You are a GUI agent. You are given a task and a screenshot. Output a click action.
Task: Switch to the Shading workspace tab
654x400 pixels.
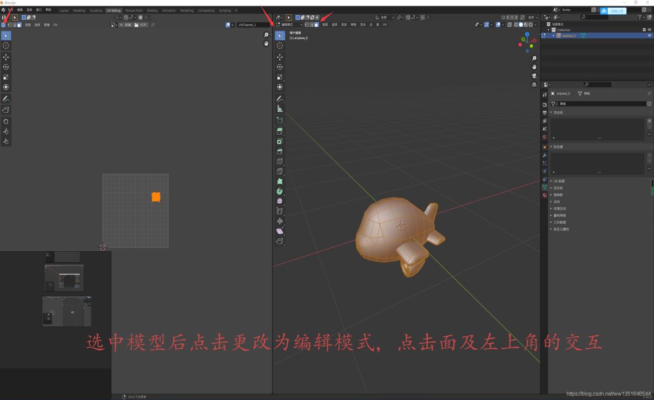pos(152,10)
